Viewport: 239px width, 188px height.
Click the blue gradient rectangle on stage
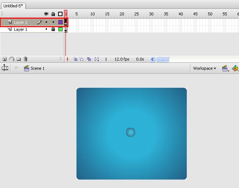(x=132, y=134)
